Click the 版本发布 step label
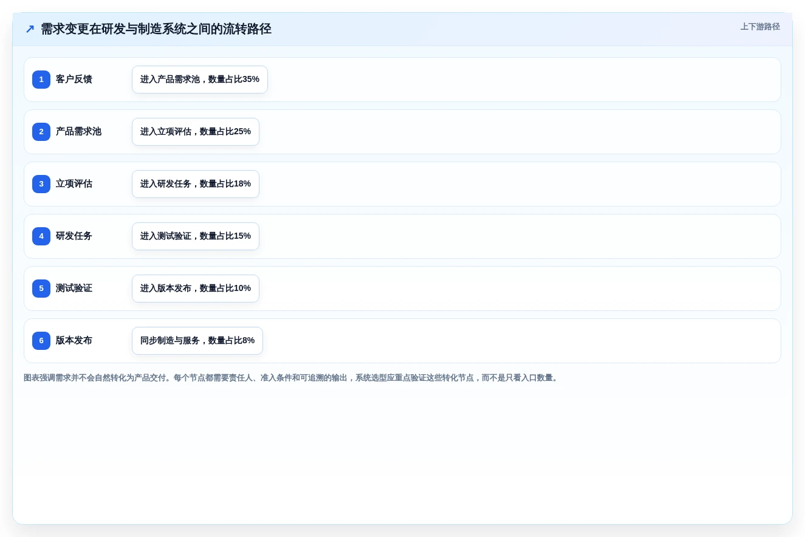 tap(74, 341)
